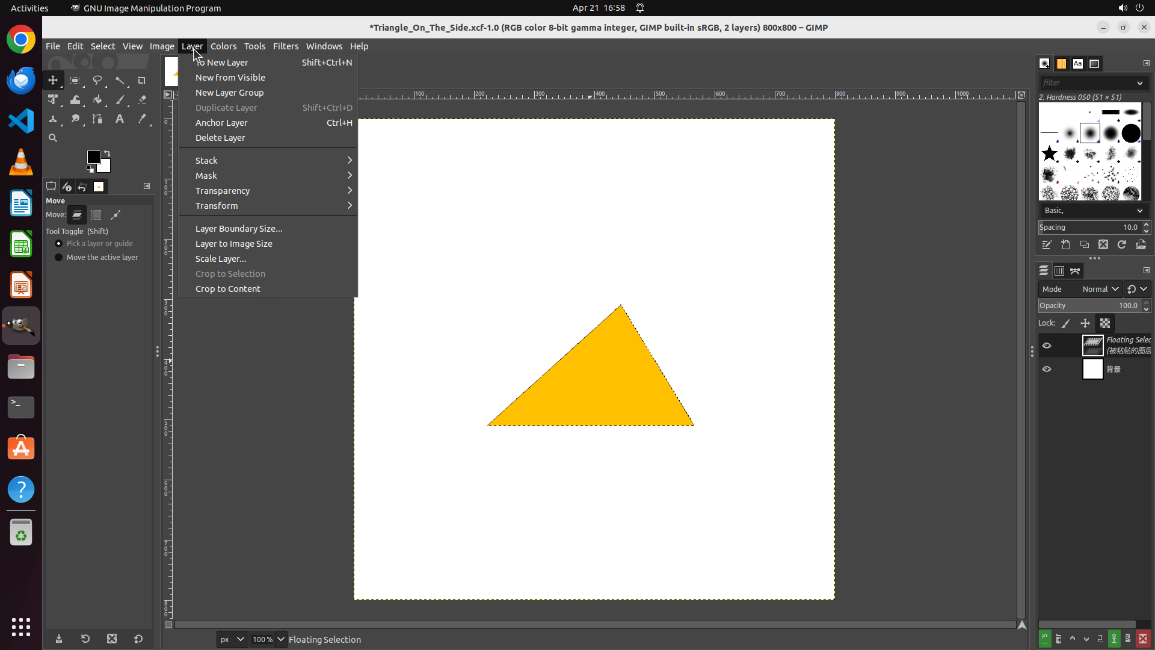Viewport: 1155px width, 650px height.
Task: Choose the Bucket Fill tool
Action: click(x=97, y=100)
